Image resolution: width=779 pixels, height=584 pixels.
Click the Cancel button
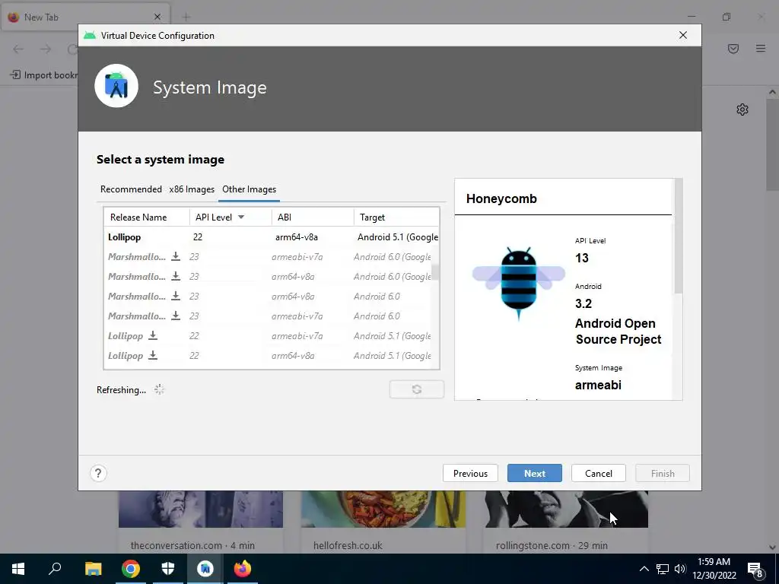599,473
